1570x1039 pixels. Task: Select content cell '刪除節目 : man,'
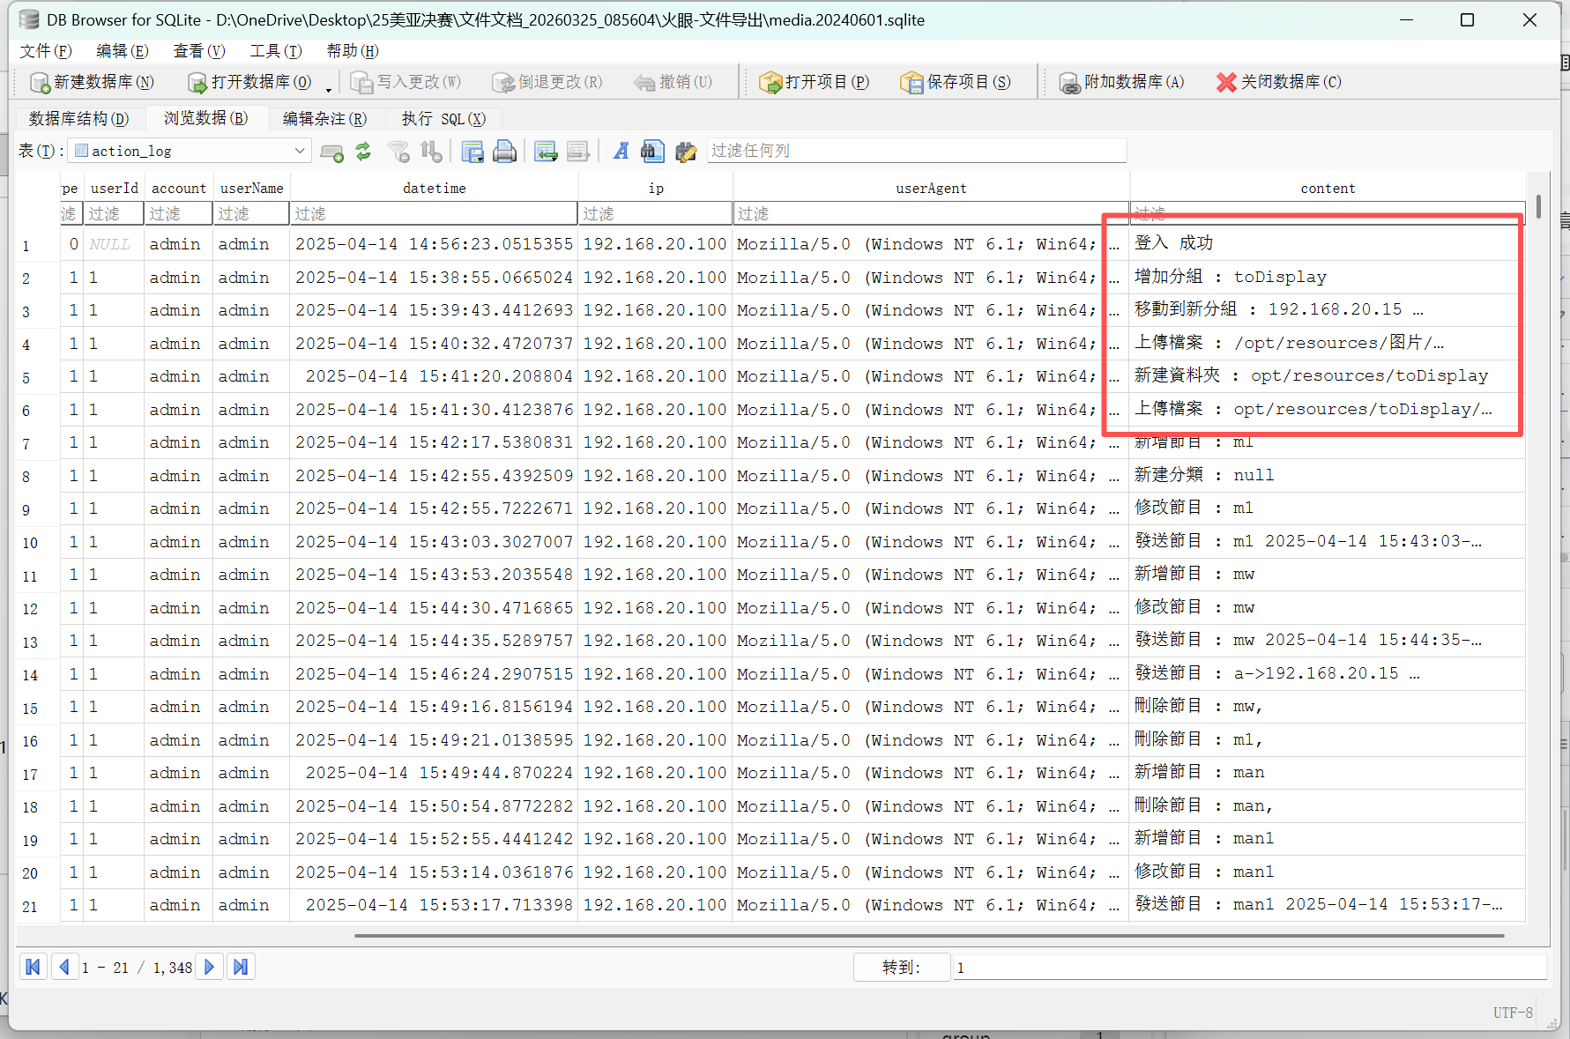(1327, 806)
